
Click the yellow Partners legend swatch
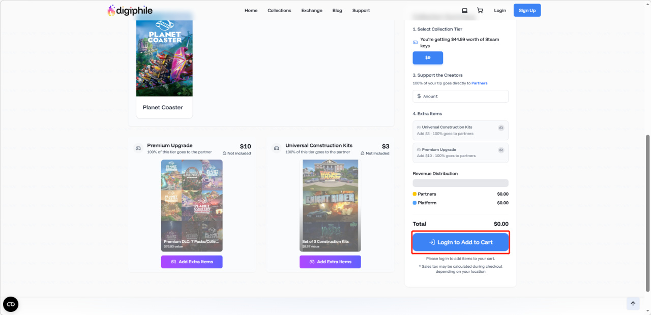pos(415,194)
